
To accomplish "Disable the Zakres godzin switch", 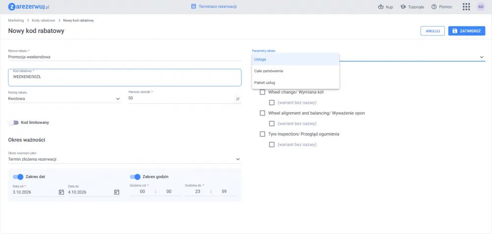I will pos(135,176).
